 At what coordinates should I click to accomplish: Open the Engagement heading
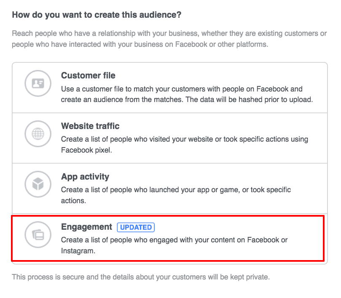point(86,227)
